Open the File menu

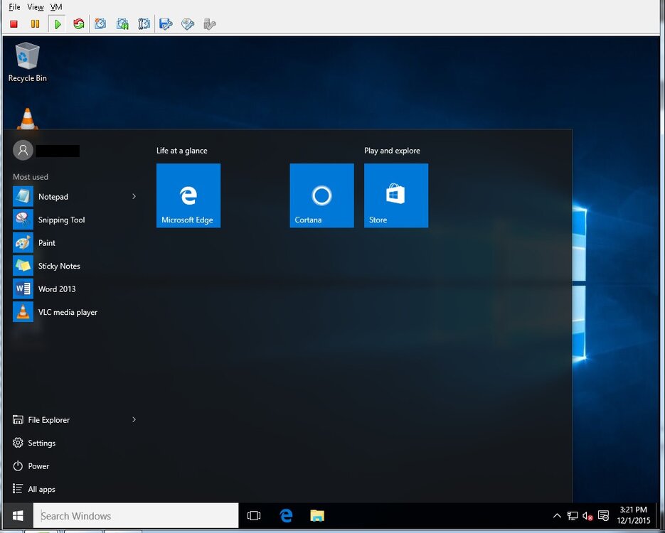(14, 7)
